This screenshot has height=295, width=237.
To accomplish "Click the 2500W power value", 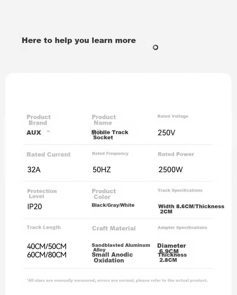I will pos(171,170).
